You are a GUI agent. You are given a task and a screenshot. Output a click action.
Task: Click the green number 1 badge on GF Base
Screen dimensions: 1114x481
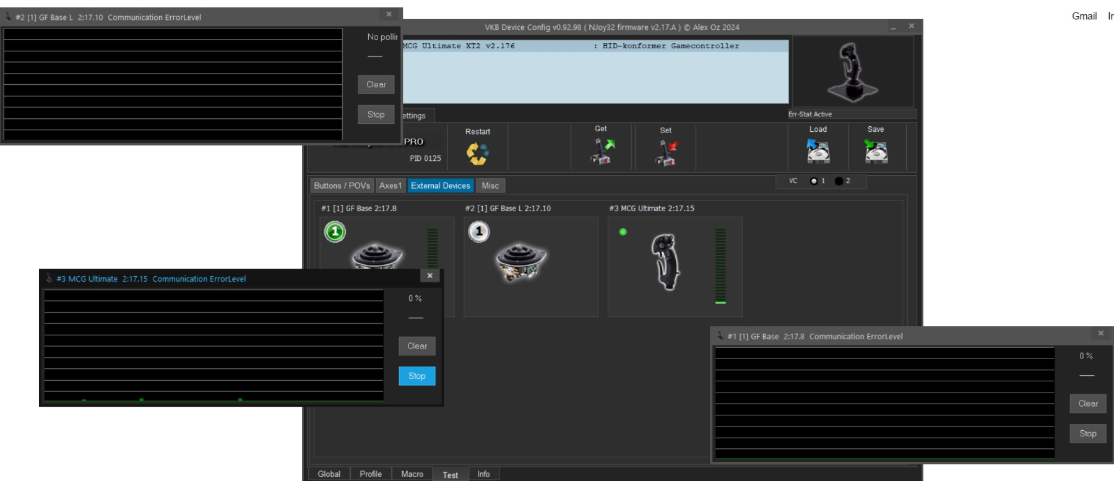tap(335, 232)
